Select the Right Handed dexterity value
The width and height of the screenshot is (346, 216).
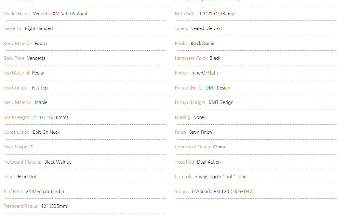click(38, 28)
